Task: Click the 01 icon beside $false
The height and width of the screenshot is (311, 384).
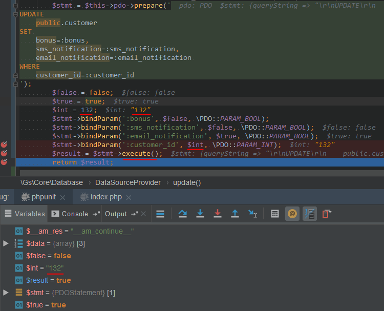Action: coord(19,256)
